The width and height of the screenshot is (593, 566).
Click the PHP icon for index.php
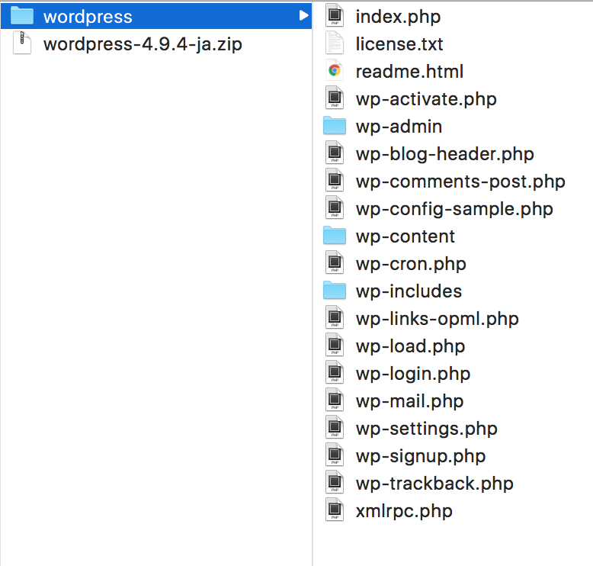pyautogui.click(x=335, y=16)
